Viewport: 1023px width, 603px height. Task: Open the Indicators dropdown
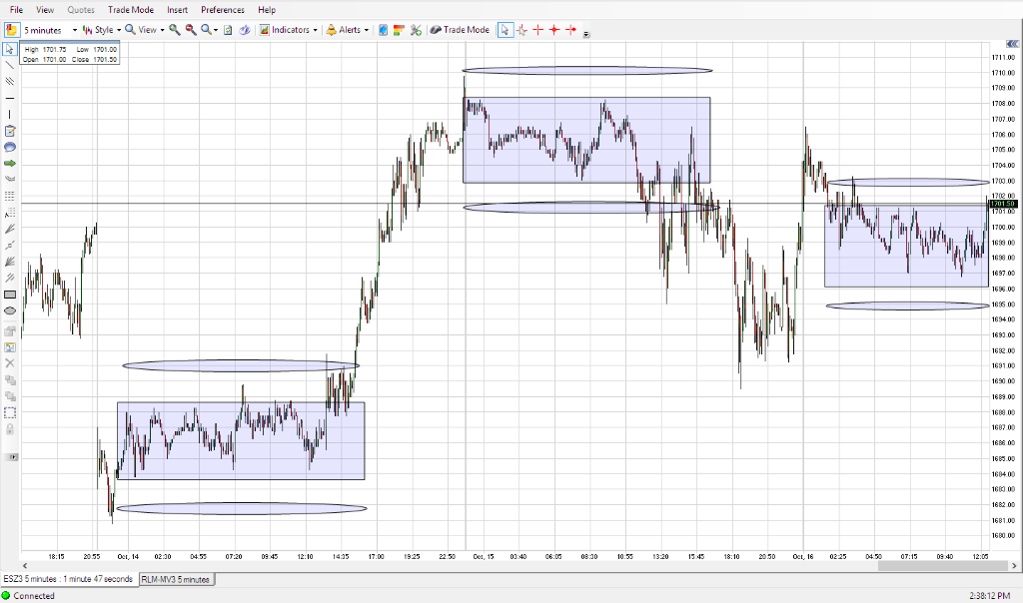click(289, 30)
